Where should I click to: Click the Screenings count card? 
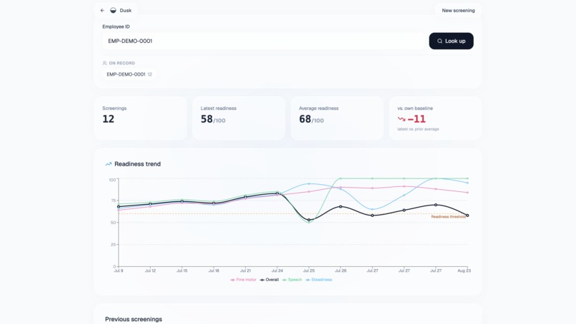click(x=140, y=118)
